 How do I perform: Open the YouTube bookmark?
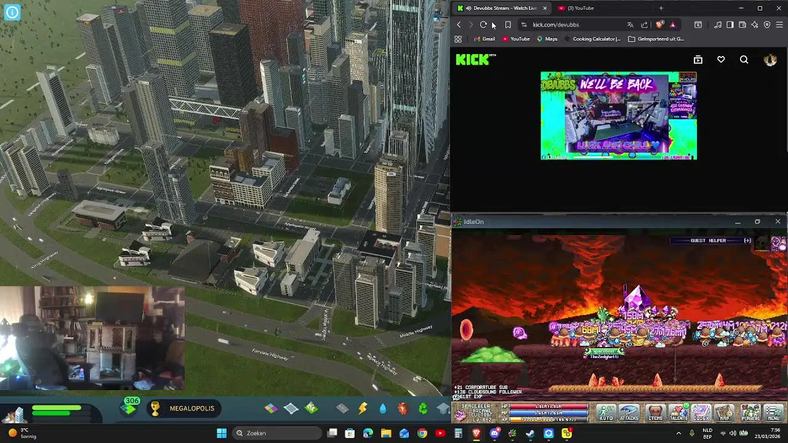click(x=516, y=39)
